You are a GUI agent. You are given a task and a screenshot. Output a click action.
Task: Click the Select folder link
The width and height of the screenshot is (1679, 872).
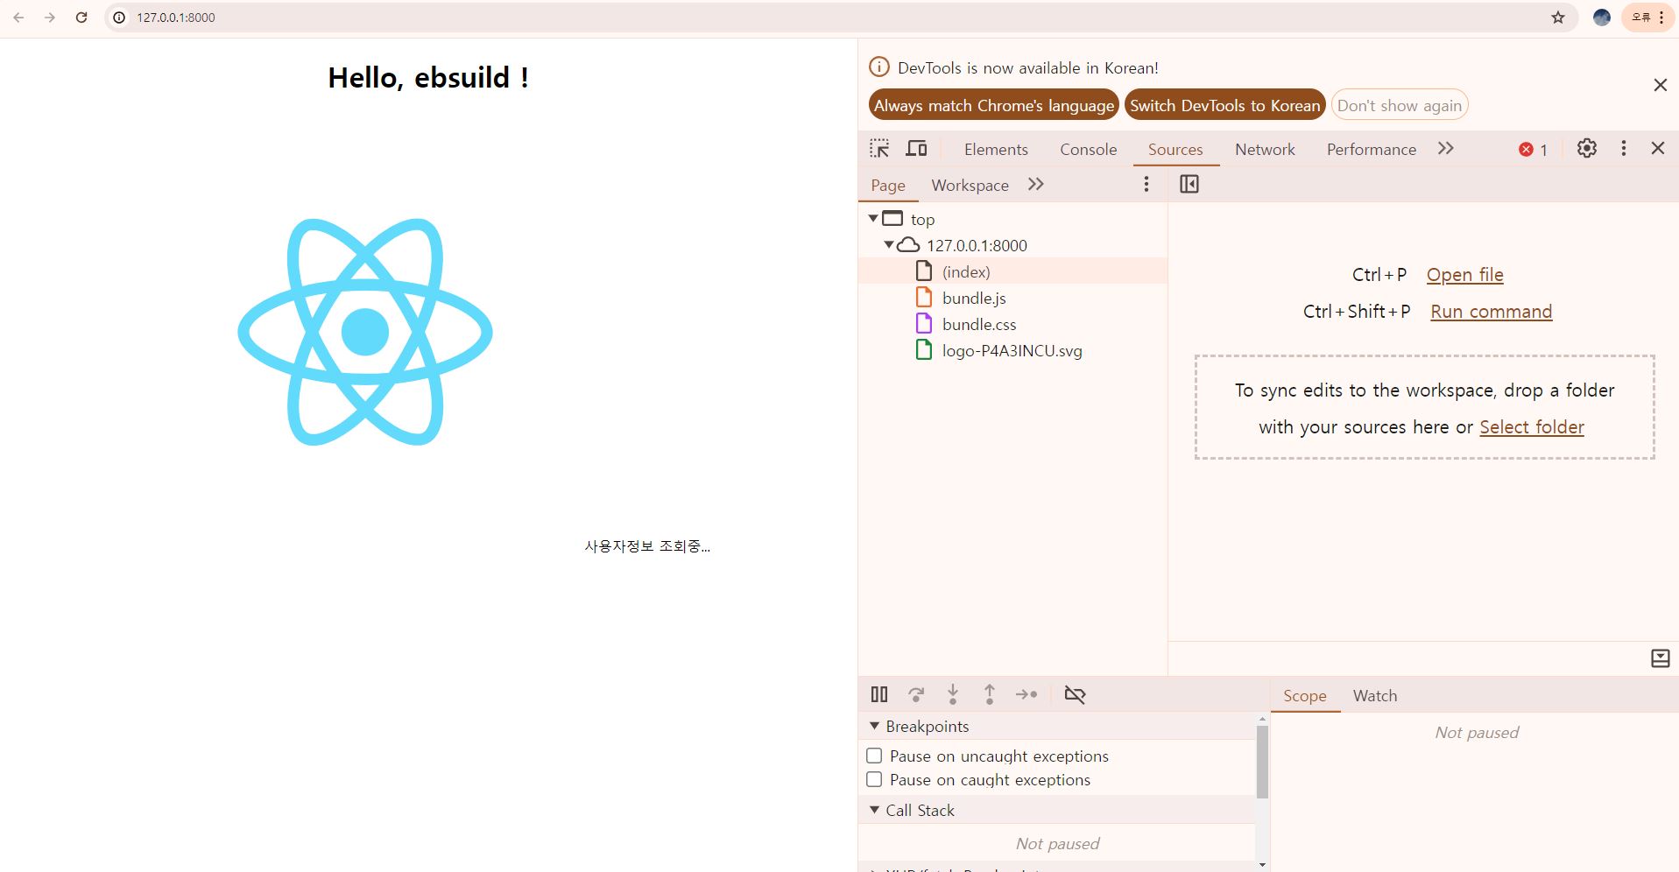point(1532,427)
